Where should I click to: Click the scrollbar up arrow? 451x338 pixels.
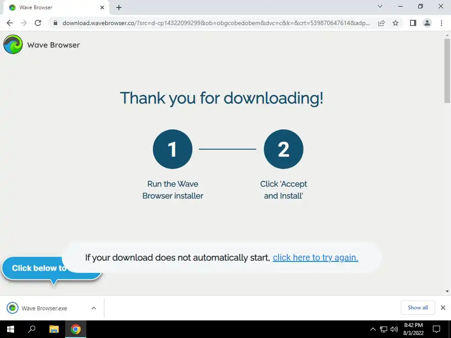[447, 35]
